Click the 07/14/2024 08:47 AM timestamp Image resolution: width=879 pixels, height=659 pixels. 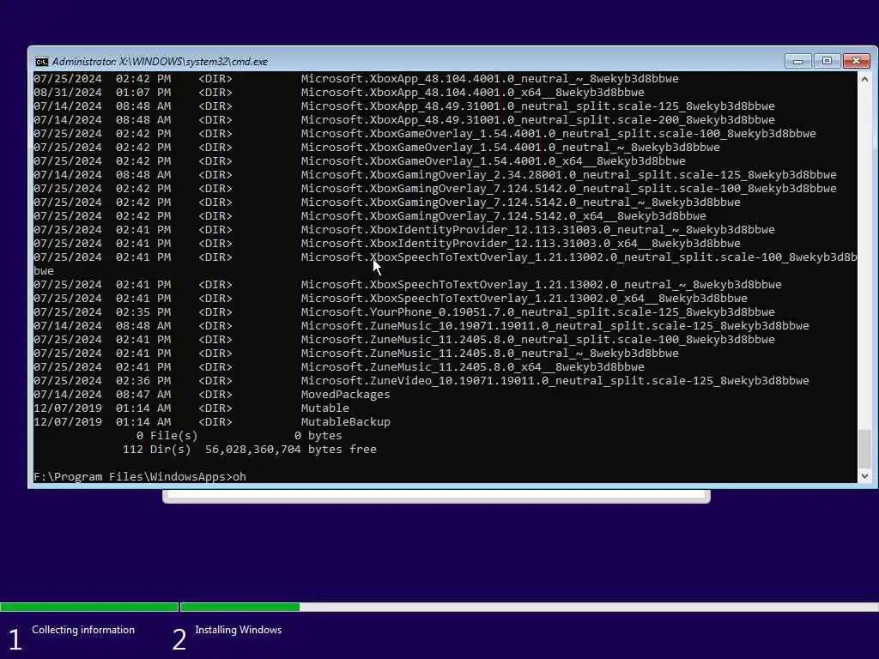tap(102, 395)
